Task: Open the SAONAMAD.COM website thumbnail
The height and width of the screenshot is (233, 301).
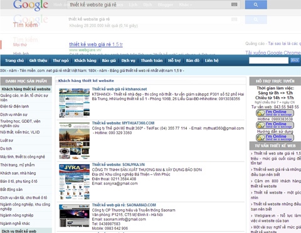Action: (75, 215)
